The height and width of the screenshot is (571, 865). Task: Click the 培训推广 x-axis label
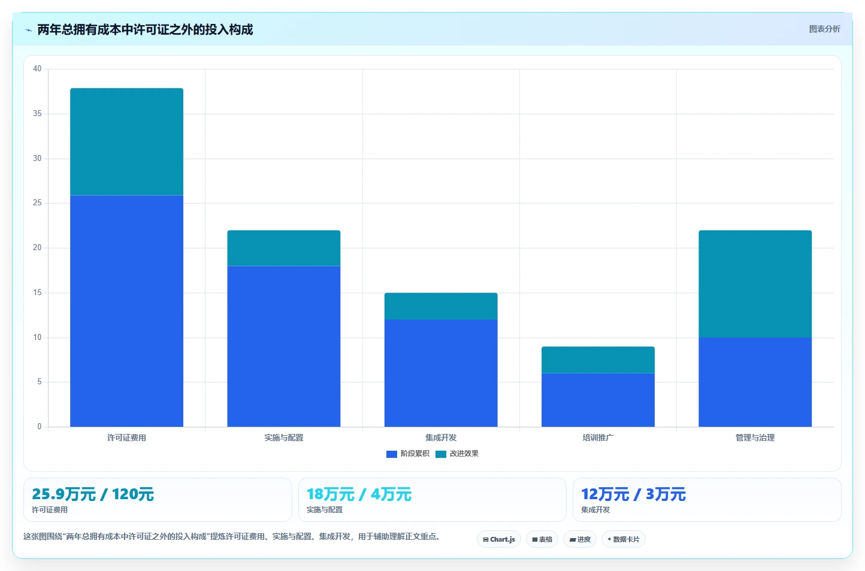click(598, 438)
